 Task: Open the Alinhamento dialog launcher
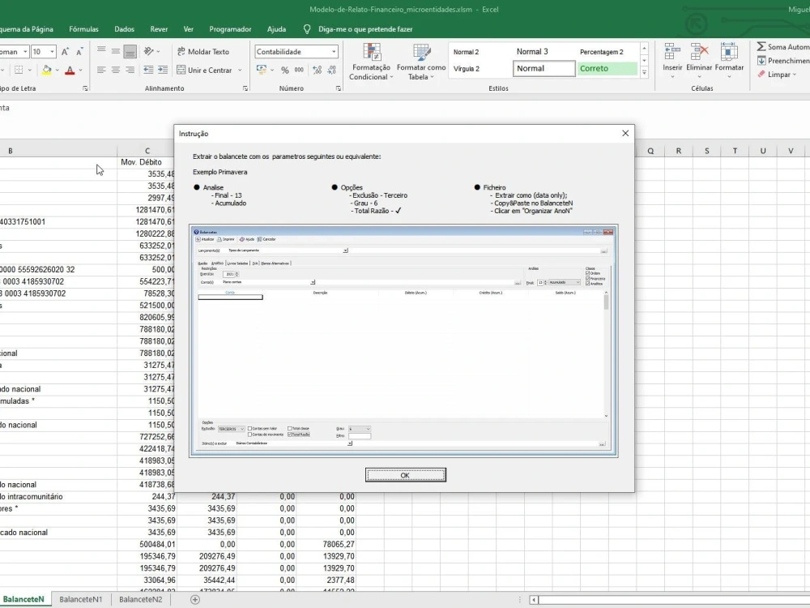click(245, 88)
